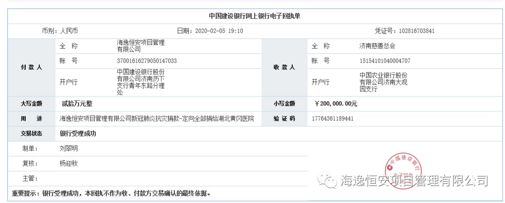Click payee's 开户行 label
Screen dimensions: 505x203
(x=320, y=82)
